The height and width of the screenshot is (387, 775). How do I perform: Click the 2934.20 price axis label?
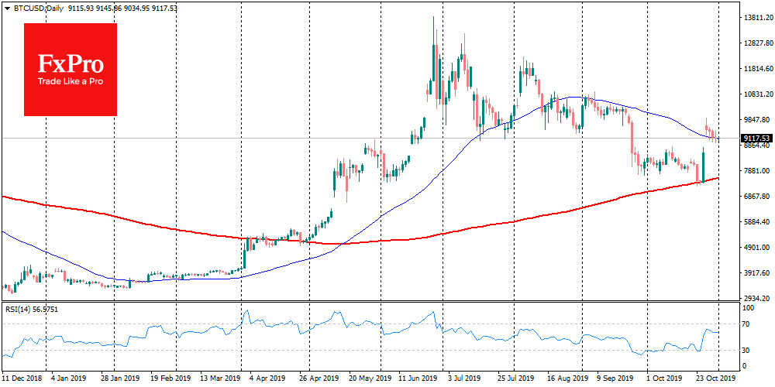tap(758, 299)
